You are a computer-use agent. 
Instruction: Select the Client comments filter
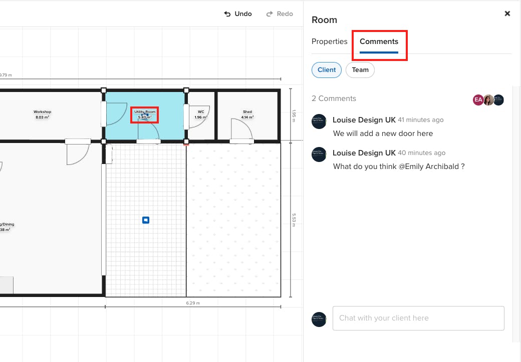coord(326,70)
